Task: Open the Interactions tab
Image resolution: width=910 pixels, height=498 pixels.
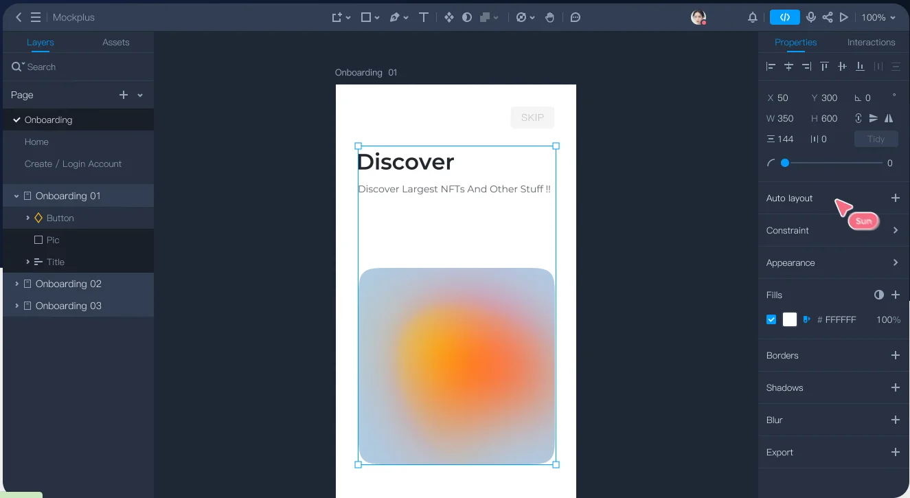Action: pyautogui.click(x=870, y=42)
